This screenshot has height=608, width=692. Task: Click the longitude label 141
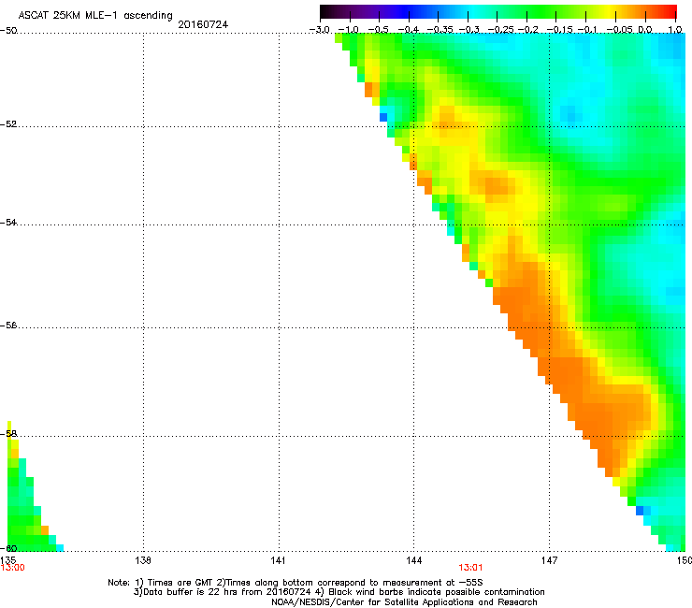pos(278,560)
